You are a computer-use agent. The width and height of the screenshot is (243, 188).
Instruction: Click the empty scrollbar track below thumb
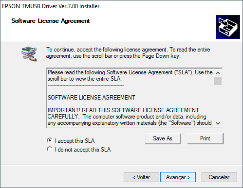tap(218, 103)
